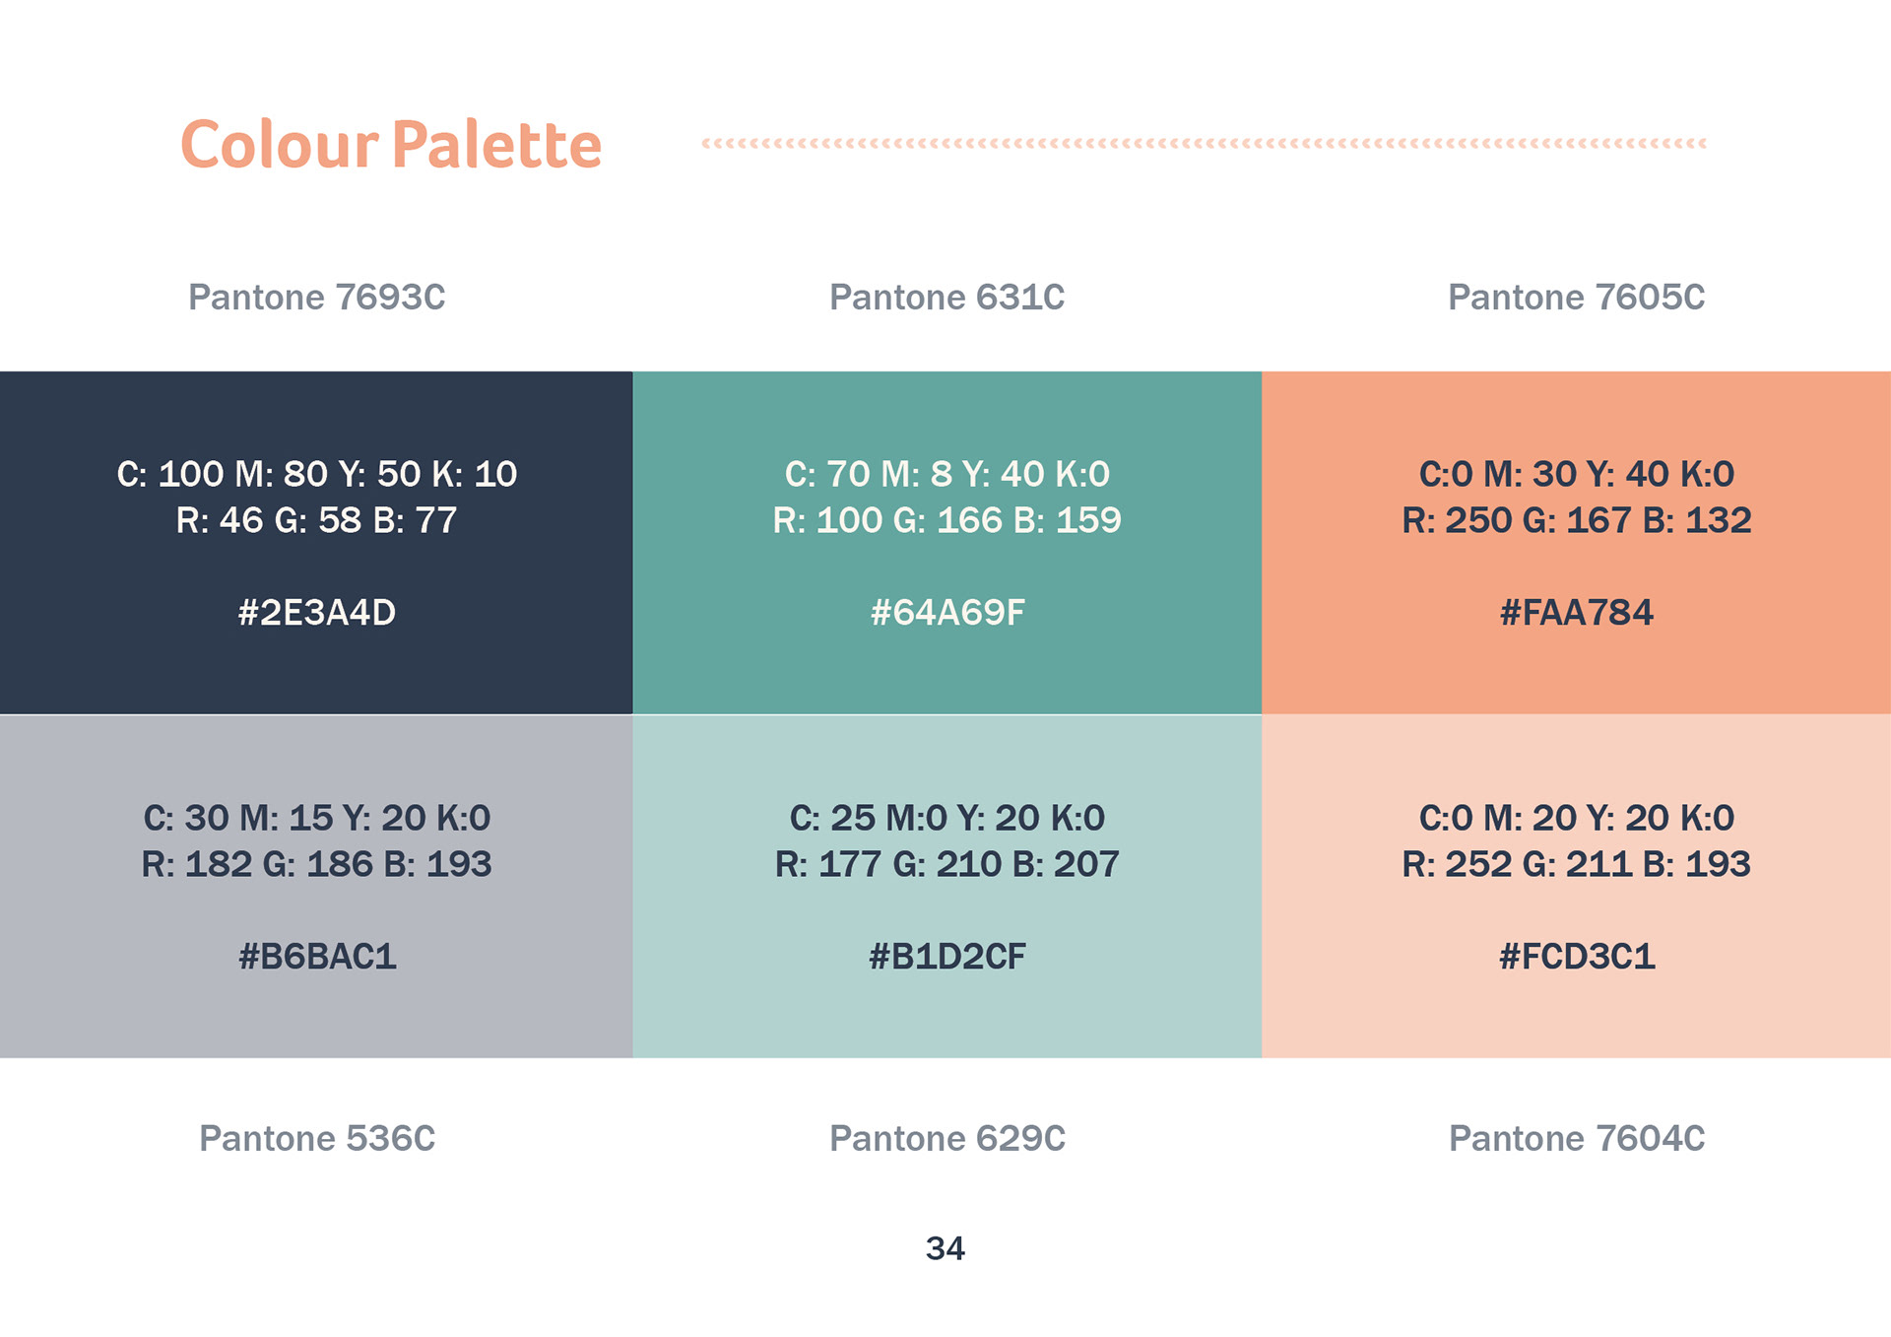
Task: Select the Pantone 7604C label
Action: (x=1577, y=1139)
